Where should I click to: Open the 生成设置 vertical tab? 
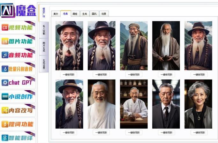coord(44,64)
